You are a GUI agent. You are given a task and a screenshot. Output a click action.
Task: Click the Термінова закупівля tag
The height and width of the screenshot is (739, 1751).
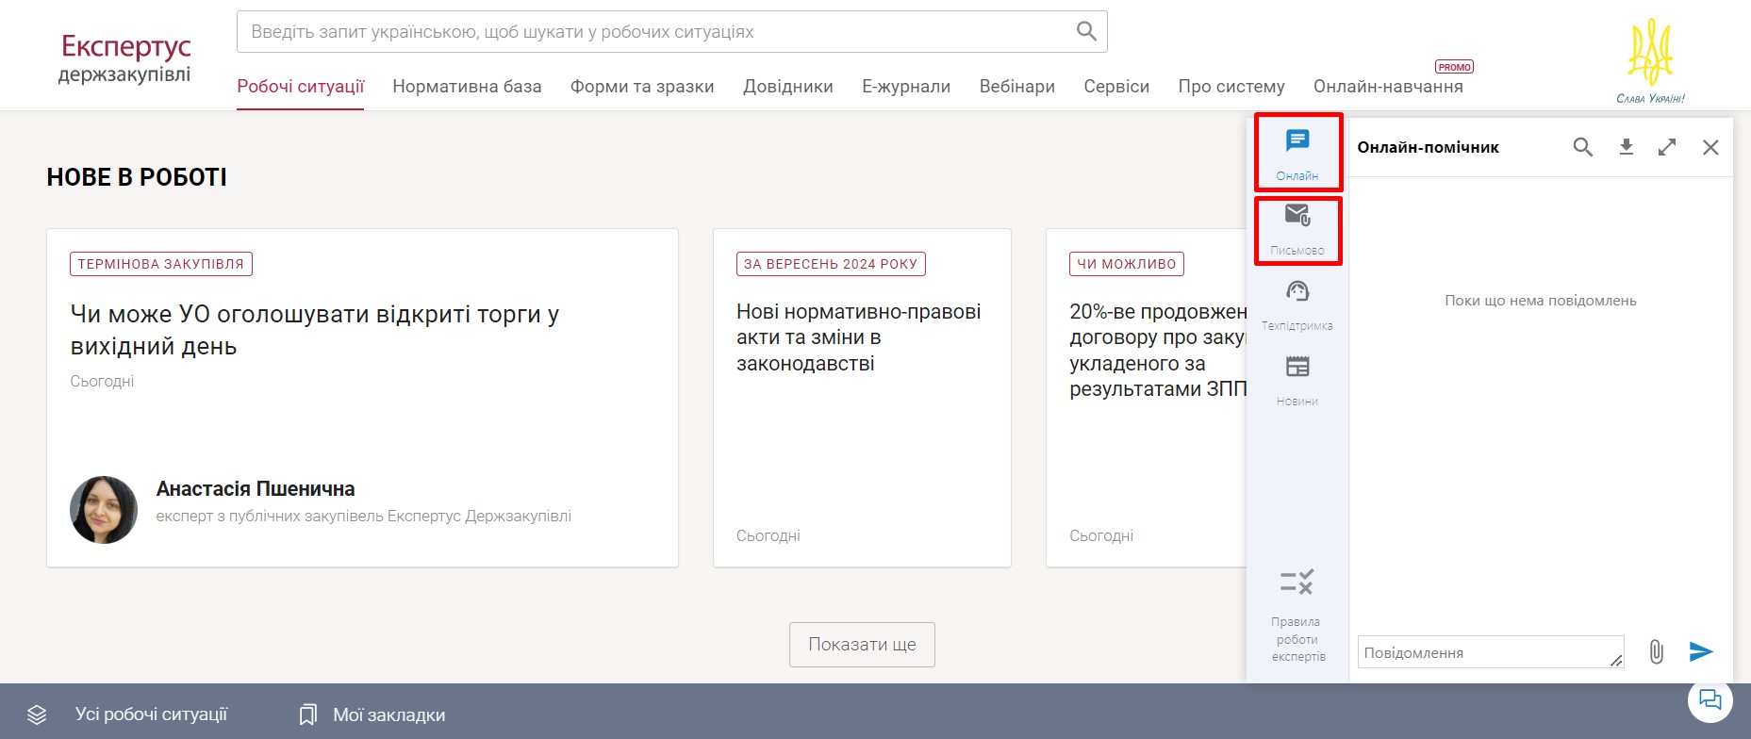pos(161,264)
